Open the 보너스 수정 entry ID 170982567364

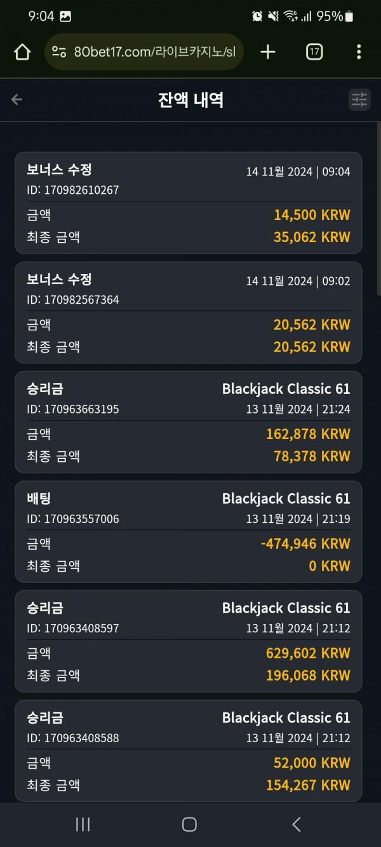click(189, 313)
